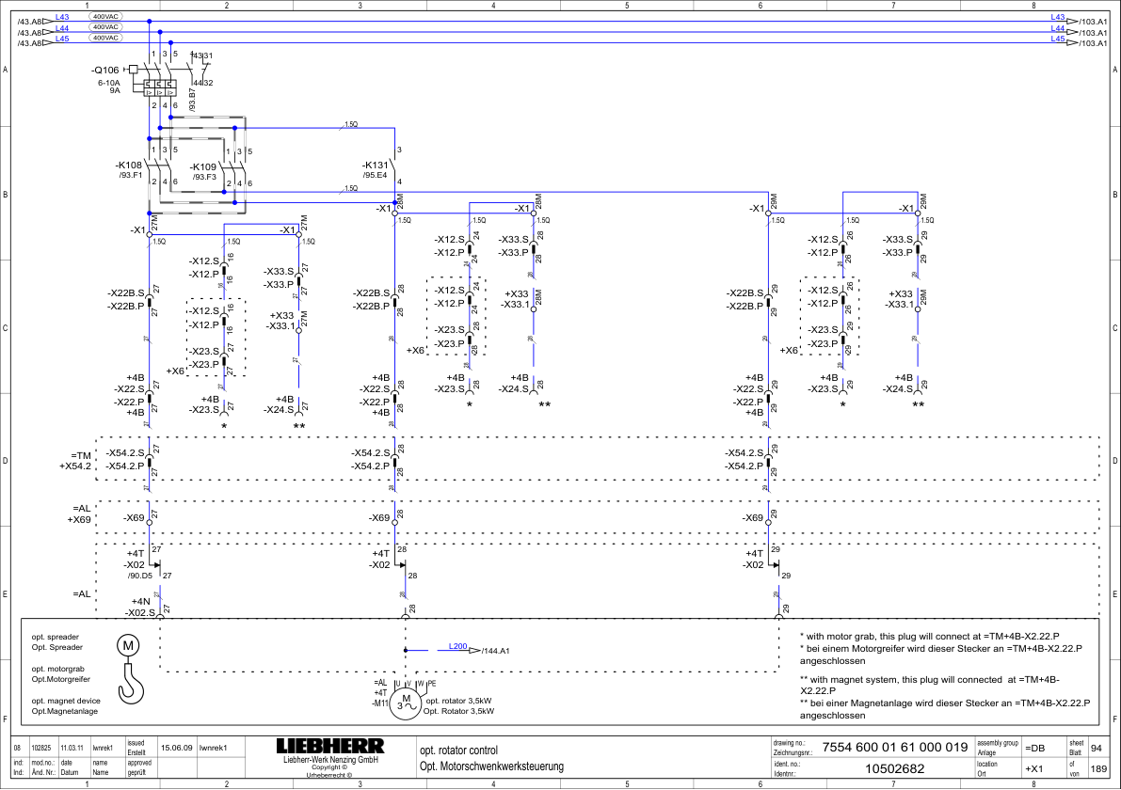Click the circled M motor icon above hook
Screen dimensions: 1121x790
click(x=128, y=646)
